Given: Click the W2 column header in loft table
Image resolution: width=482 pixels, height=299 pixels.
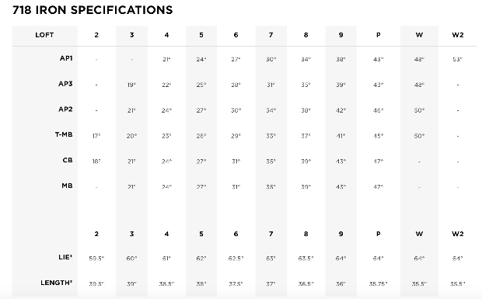Looking at the screenshot, I should (x=458, y=35).
